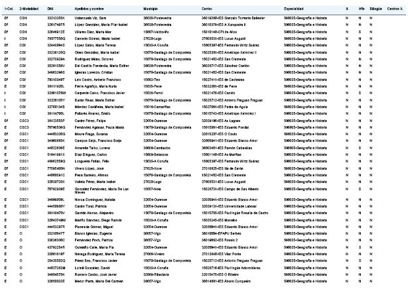
Task: Click the EPAPU Berbés centre cell
Action: tap(221, 233)
